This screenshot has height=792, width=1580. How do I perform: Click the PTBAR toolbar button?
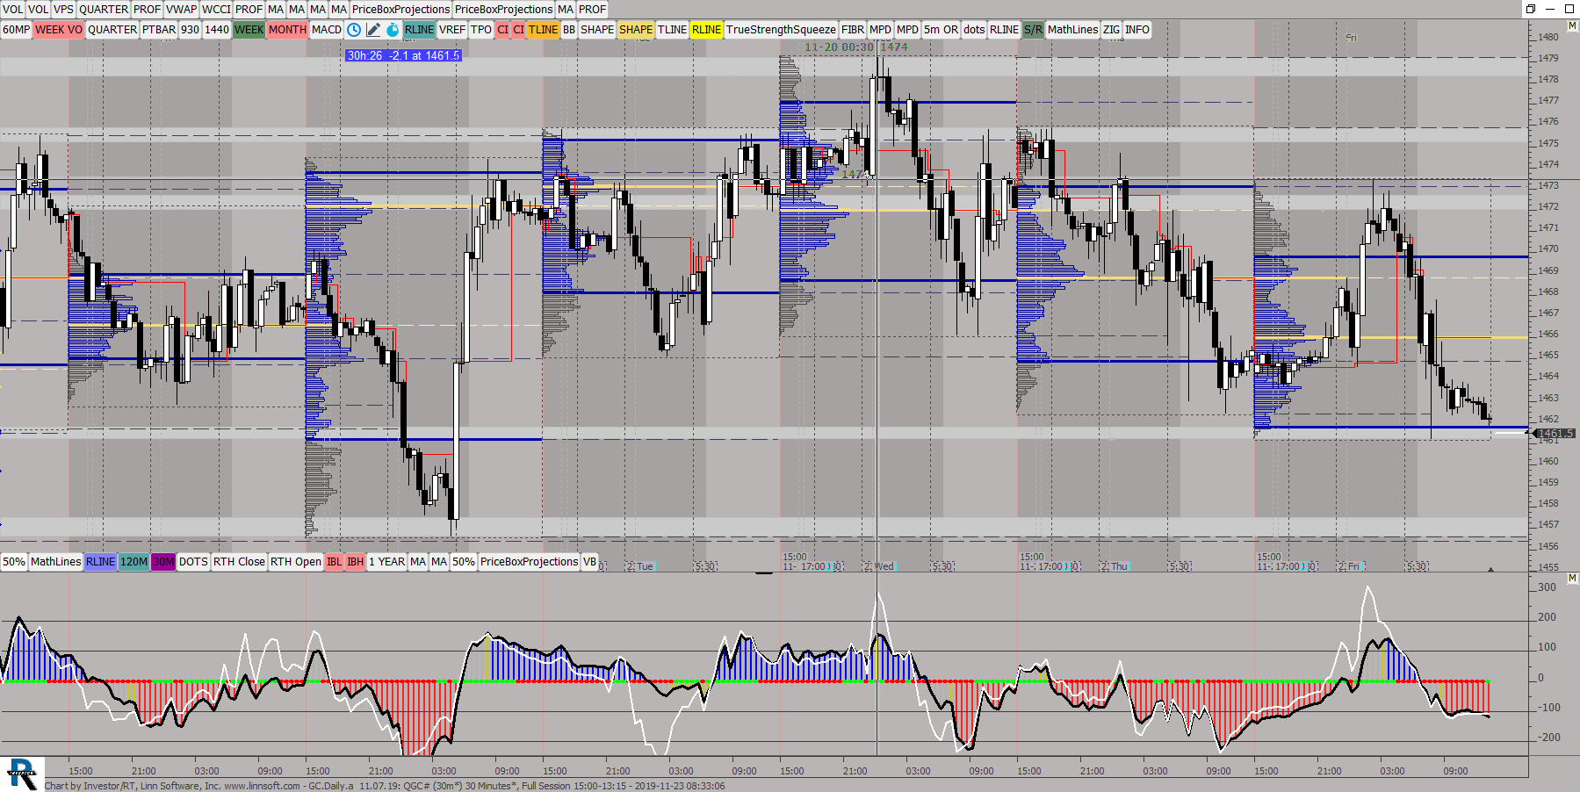[159, 30]
